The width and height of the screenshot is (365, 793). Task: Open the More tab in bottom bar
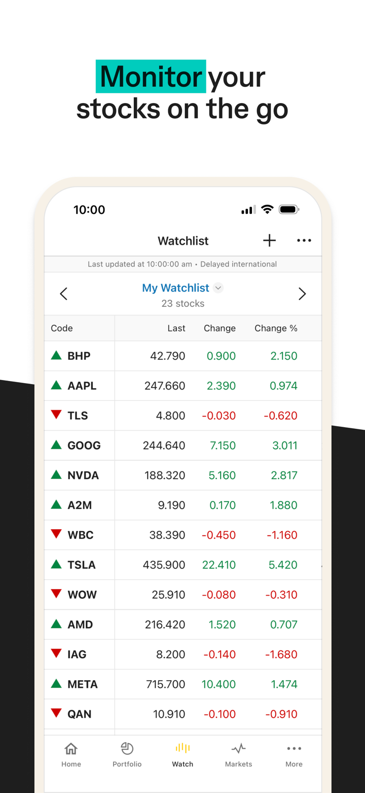[294, 754]
